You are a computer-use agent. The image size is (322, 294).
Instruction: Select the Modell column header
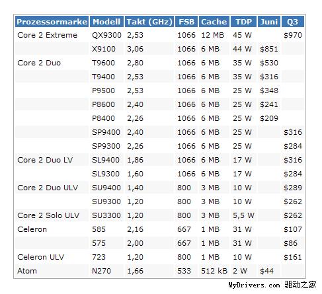[x=106, y=22]
